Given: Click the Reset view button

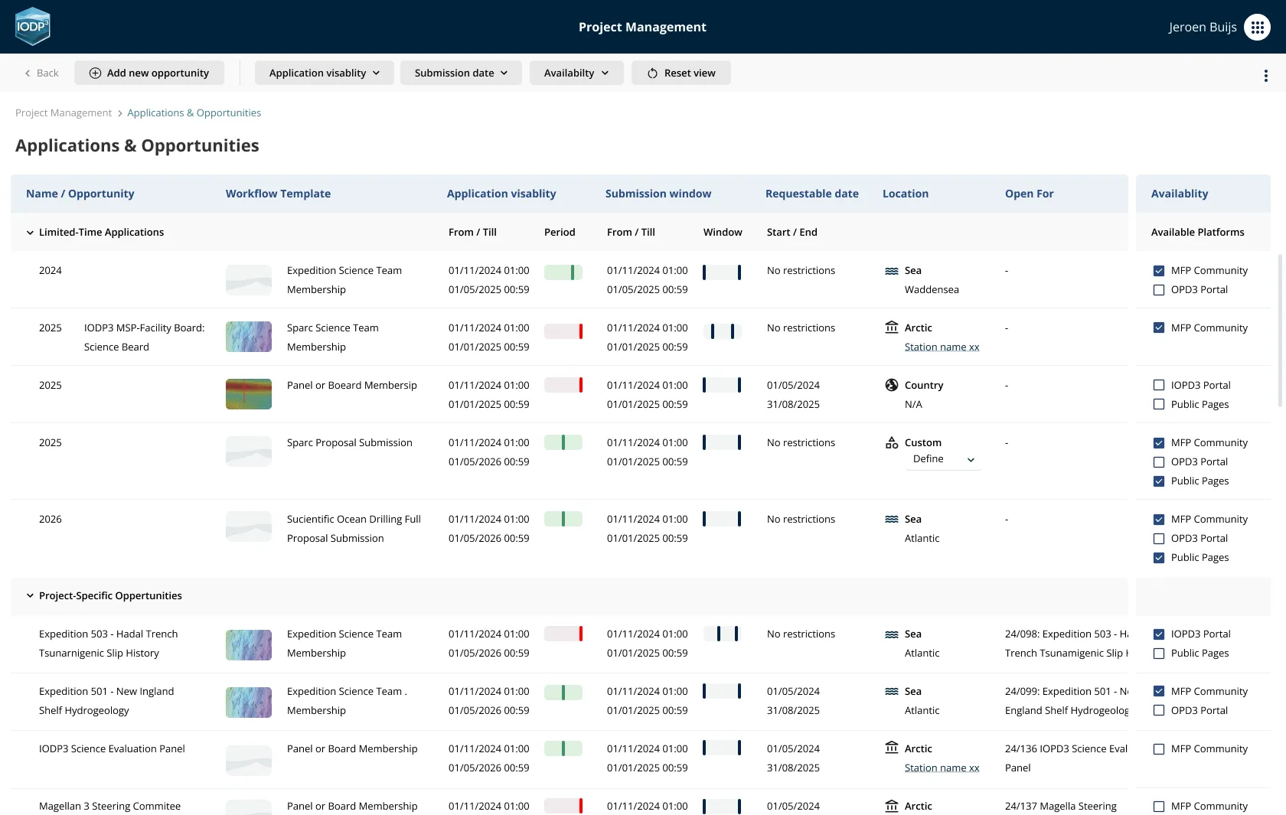Looking at the screenshot, I should [x=681, y=73].
